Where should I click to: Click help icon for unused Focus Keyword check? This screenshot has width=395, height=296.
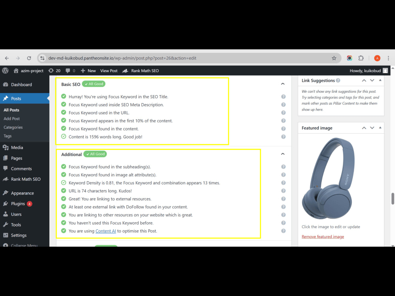[283, 223]
